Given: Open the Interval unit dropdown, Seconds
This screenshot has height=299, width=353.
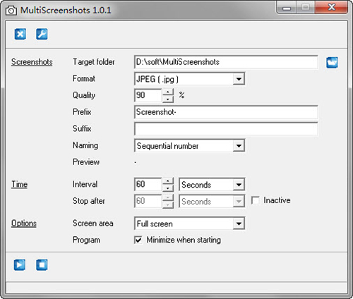Looking at the screenshot, I should click(212, 185).
